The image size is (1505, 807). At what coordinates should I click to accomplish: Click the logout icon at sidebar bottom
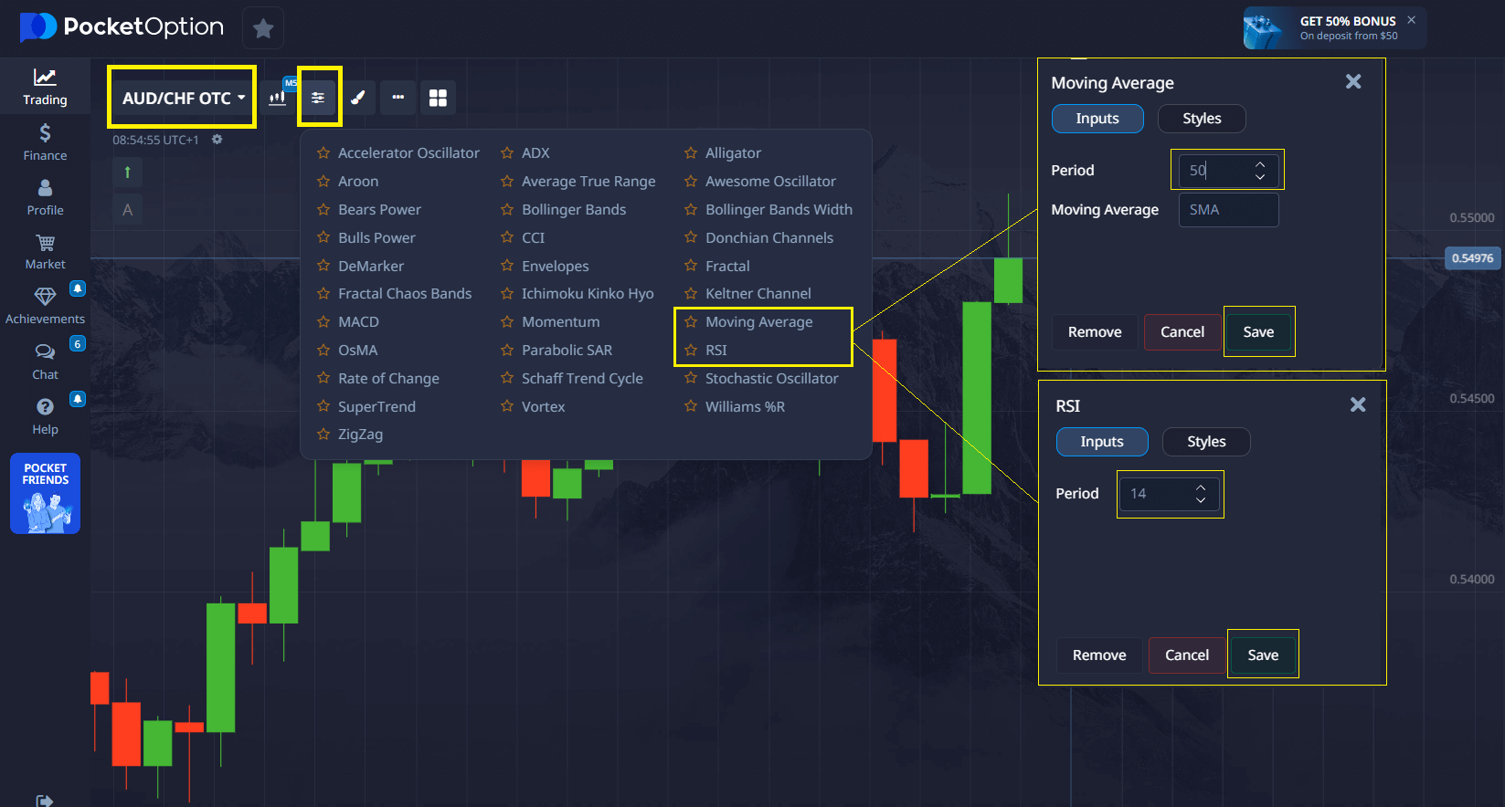44,801
